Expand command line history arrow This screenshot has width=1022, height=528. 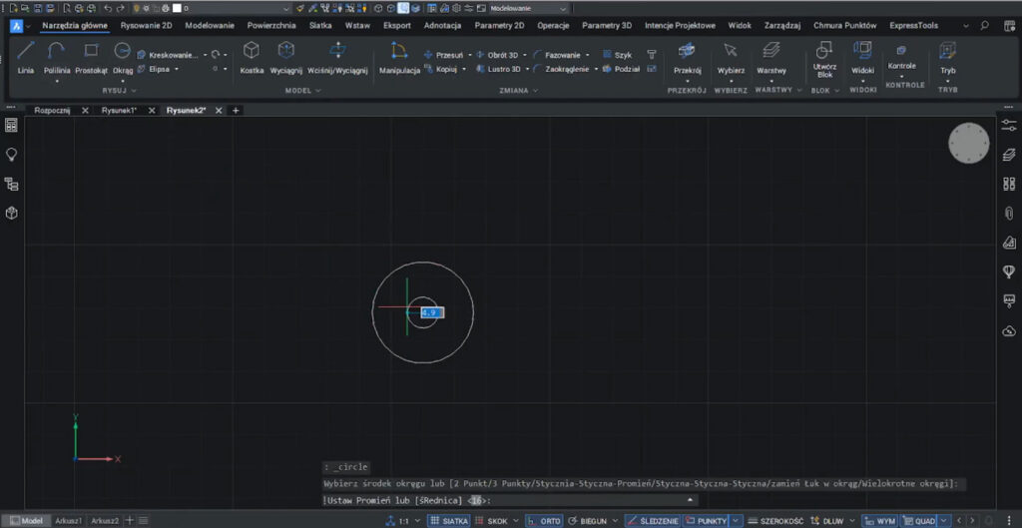[691, 500]
